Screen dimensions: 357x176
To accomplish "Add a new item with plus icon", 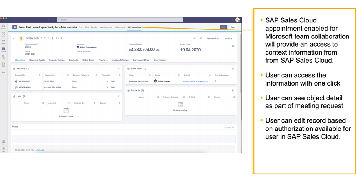I will (188, 38).
